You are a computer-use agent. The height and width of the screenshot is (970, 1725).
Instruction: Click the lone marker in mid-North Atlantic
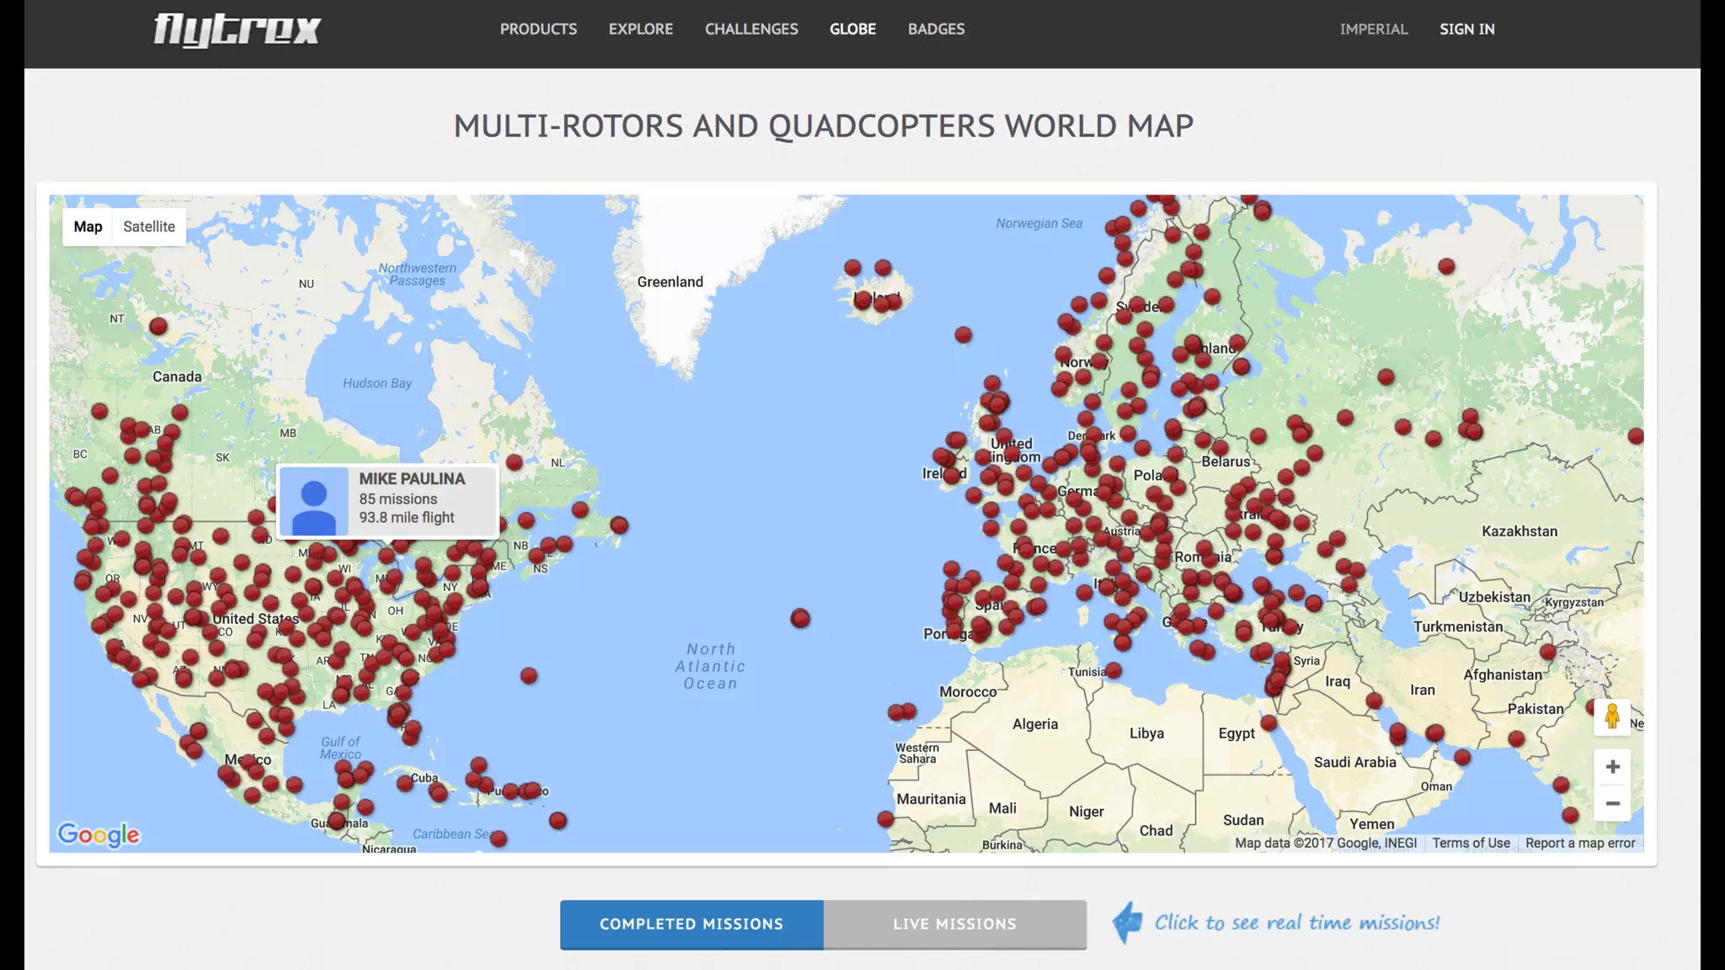pyautogui.click(x=800, y=619)
